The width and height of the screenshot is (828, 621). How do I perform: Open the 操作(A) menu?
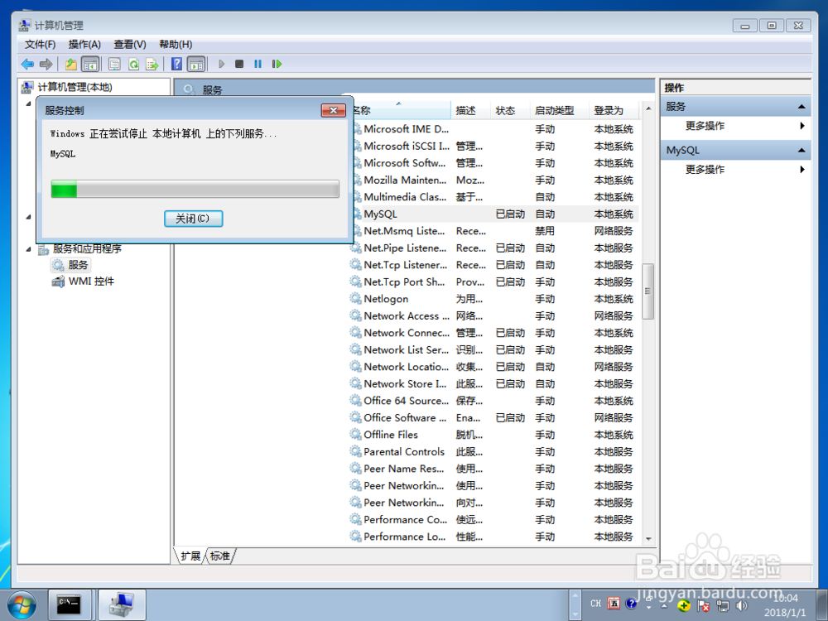coord(84,45)
